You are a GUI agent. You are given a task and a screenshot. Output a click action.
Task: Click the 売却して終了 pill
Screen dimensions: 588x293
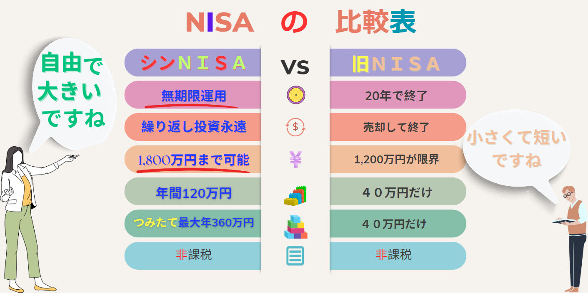point(398,127)
